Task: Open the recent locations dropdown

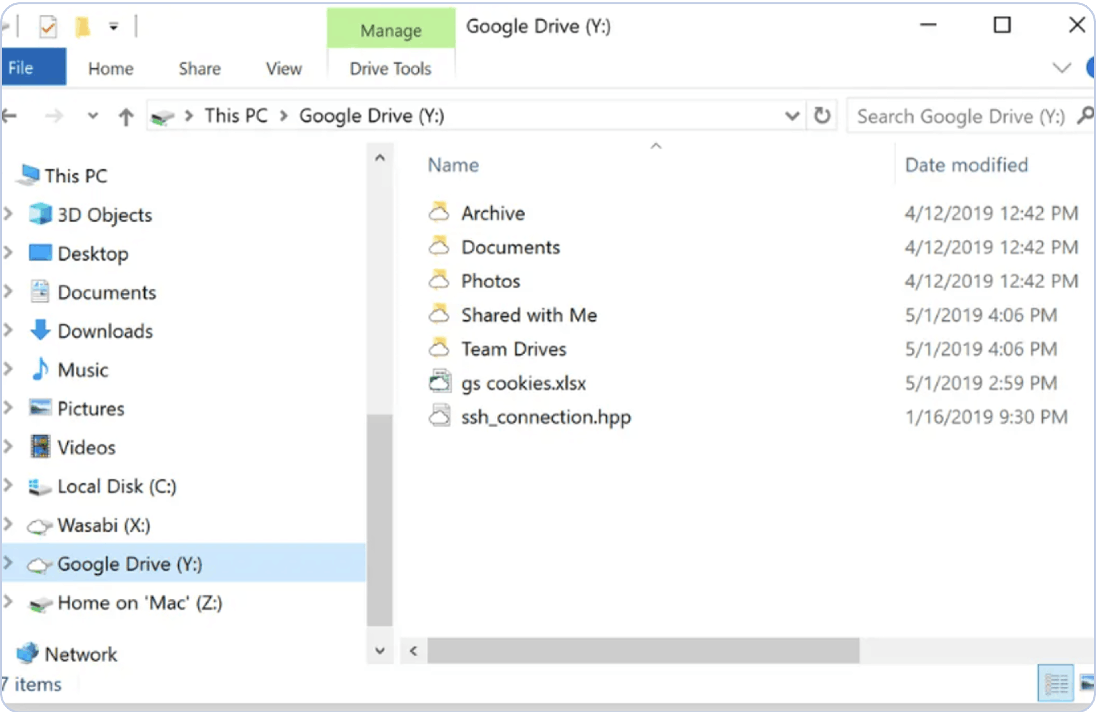Action: (93, 115)
